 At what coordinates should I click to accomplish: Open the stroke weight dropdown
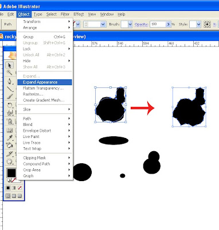tap(103, 24)
